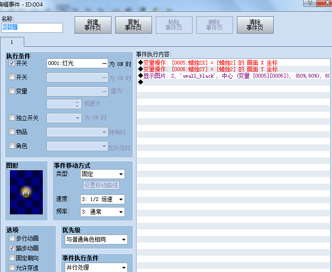Enable the second 开关 condition checkbox
The image size is (332, 272).
tap(12, 77)
